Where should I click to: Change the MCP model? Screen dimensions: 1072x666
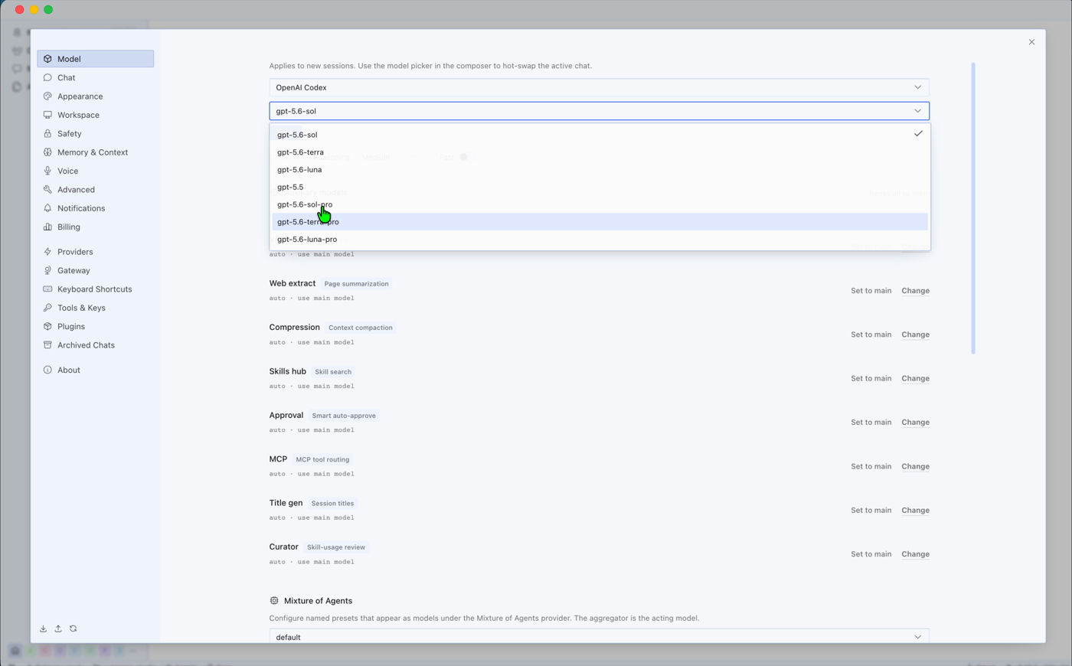pyautogui.click(x=915, y=466)
